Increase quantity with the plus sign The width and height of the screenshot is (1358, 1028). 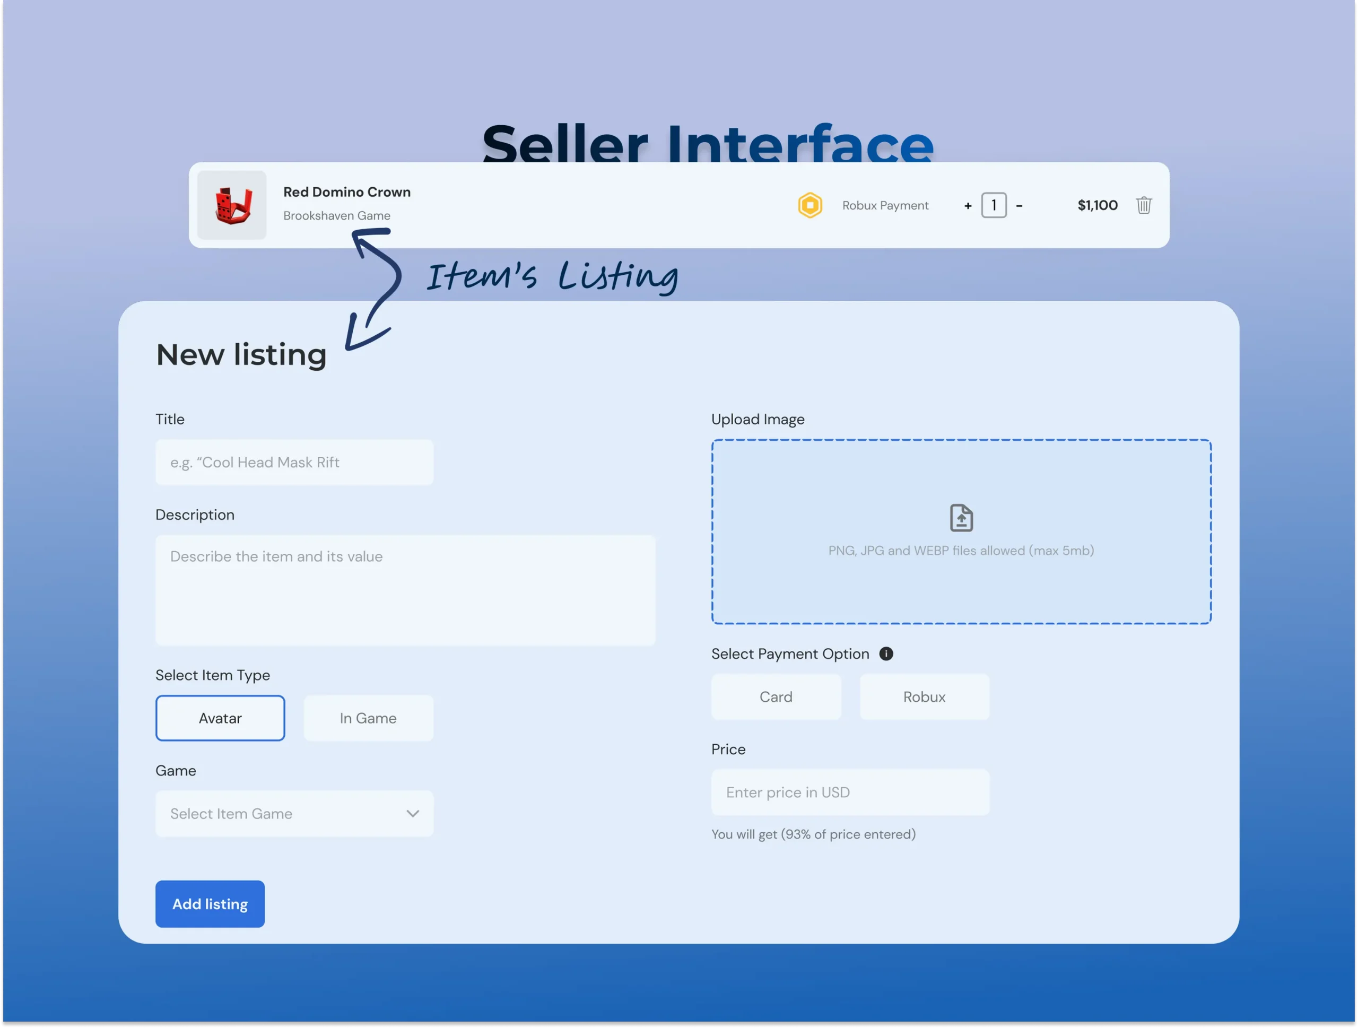click(x=968, y=206)
